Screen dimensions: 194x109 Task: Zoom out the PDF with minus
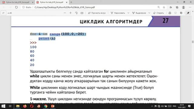point(65,13)
